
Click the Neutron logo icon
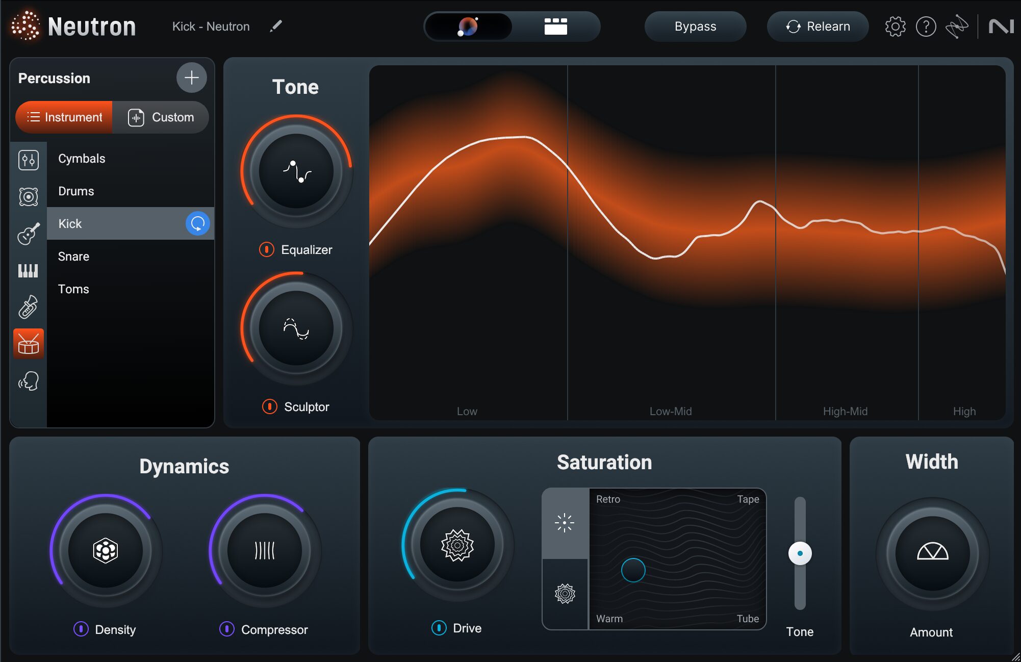(25, 26)
